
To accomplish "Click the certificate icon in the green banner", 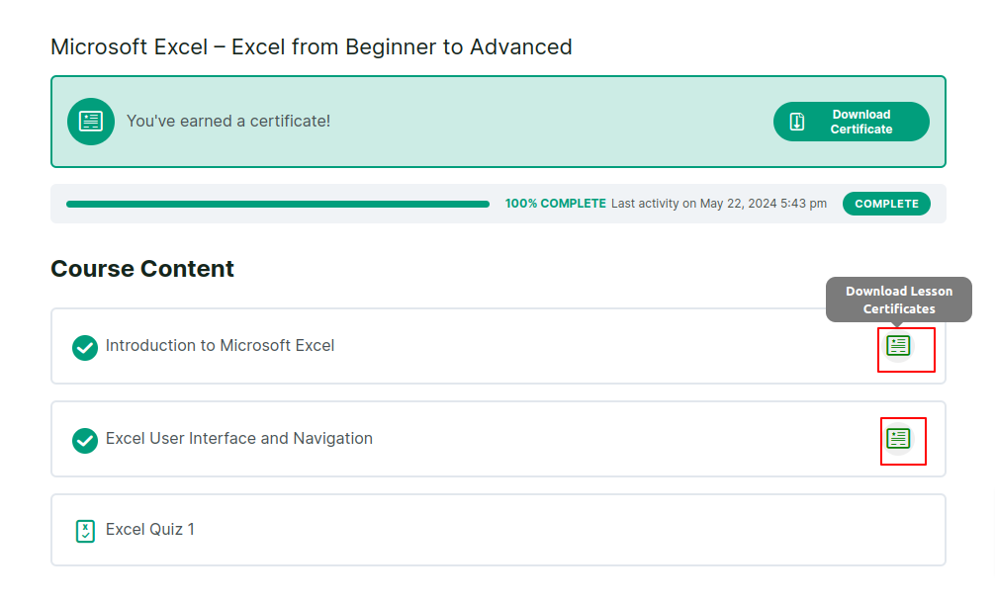I will click(x=91, y=121).
